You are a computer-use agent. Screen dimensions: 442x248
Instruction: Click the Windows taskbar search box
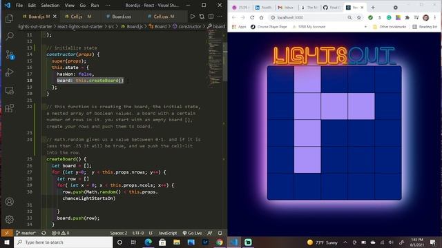pyautogui.click(x=63, y=242)
